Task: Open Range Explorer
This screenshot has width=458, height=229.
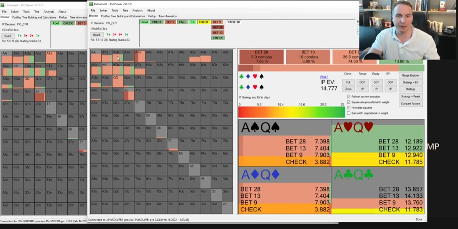Action: pos(410,76)
